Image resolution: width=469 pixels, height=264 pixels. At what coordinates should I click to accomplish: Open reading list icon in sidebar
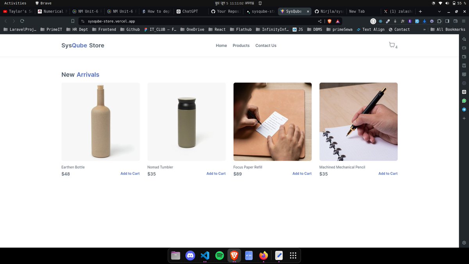[464, 74]
